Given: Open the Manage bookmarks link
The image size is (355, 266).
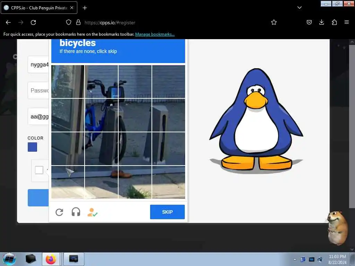Looking at the screenshot, I should pyautogui.click(x=155, y=34).
